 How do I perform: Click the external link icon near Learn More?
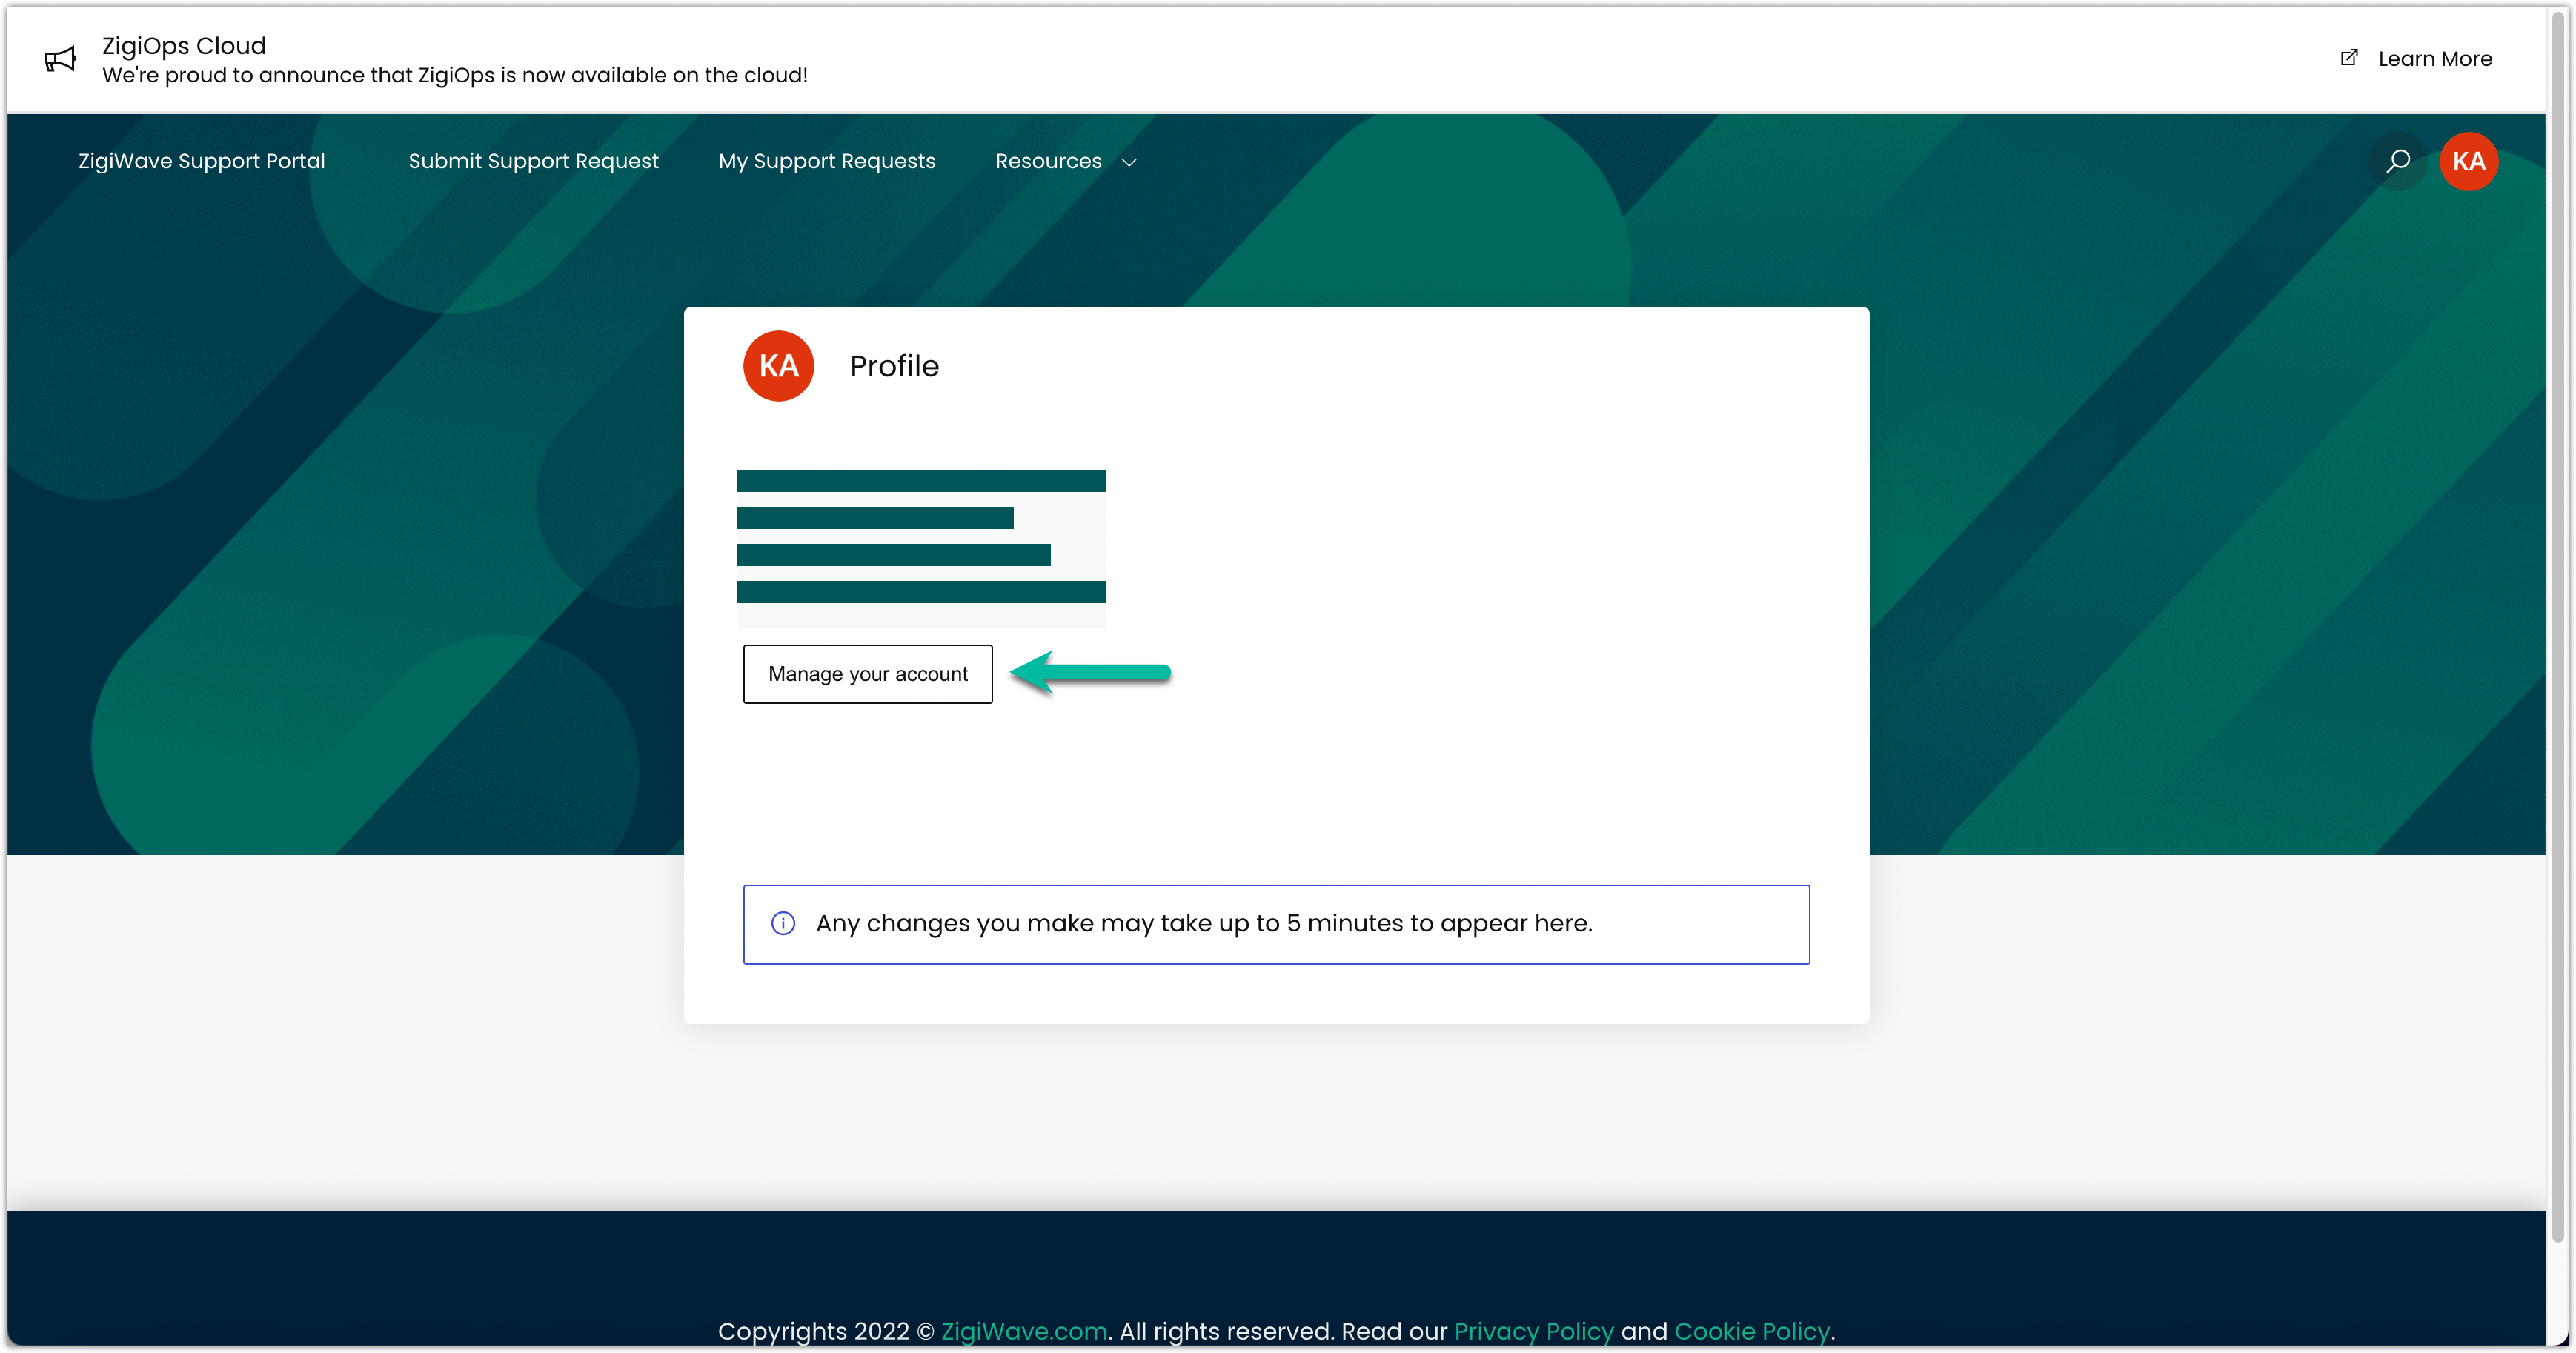(x=2349, y=58)
